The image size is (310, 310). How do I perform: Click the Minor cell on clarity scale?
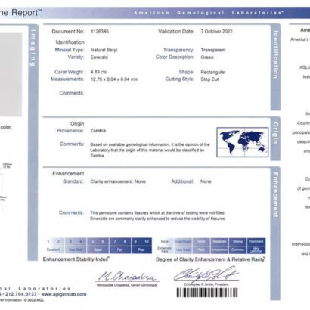(201, 242)
